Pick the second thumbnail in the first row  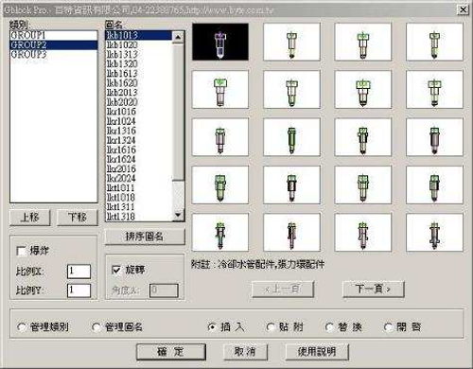coord(291,42)
